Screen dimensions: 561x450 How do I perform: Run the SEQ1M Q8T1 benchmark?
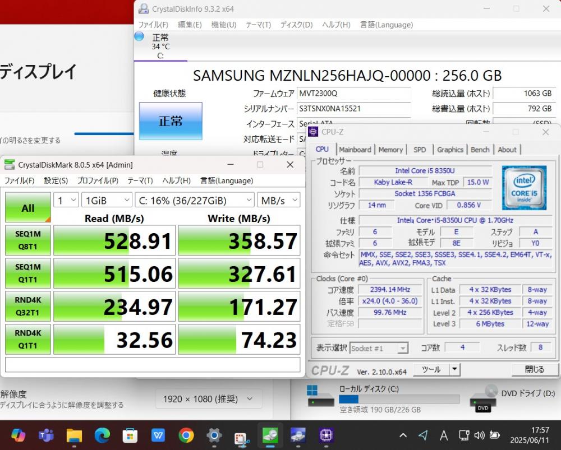tap(28, 240)
